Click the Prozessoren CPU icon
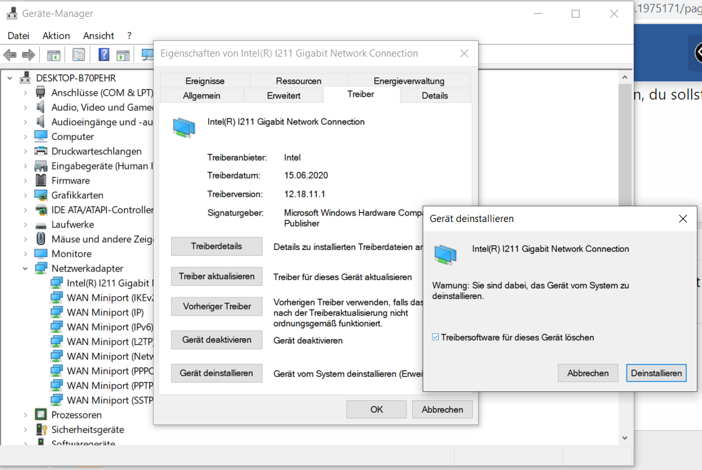This screenshot has height=470, width=702. tap(41, 415)
